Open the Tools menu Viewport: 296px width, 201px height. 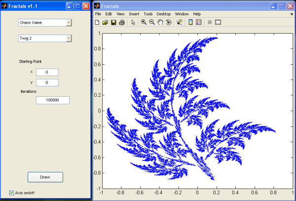(x=148, y=14)
